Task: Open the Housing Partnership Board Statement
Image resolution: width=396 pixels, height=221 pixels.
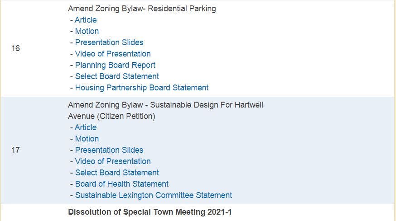Action: click(142, 88)
